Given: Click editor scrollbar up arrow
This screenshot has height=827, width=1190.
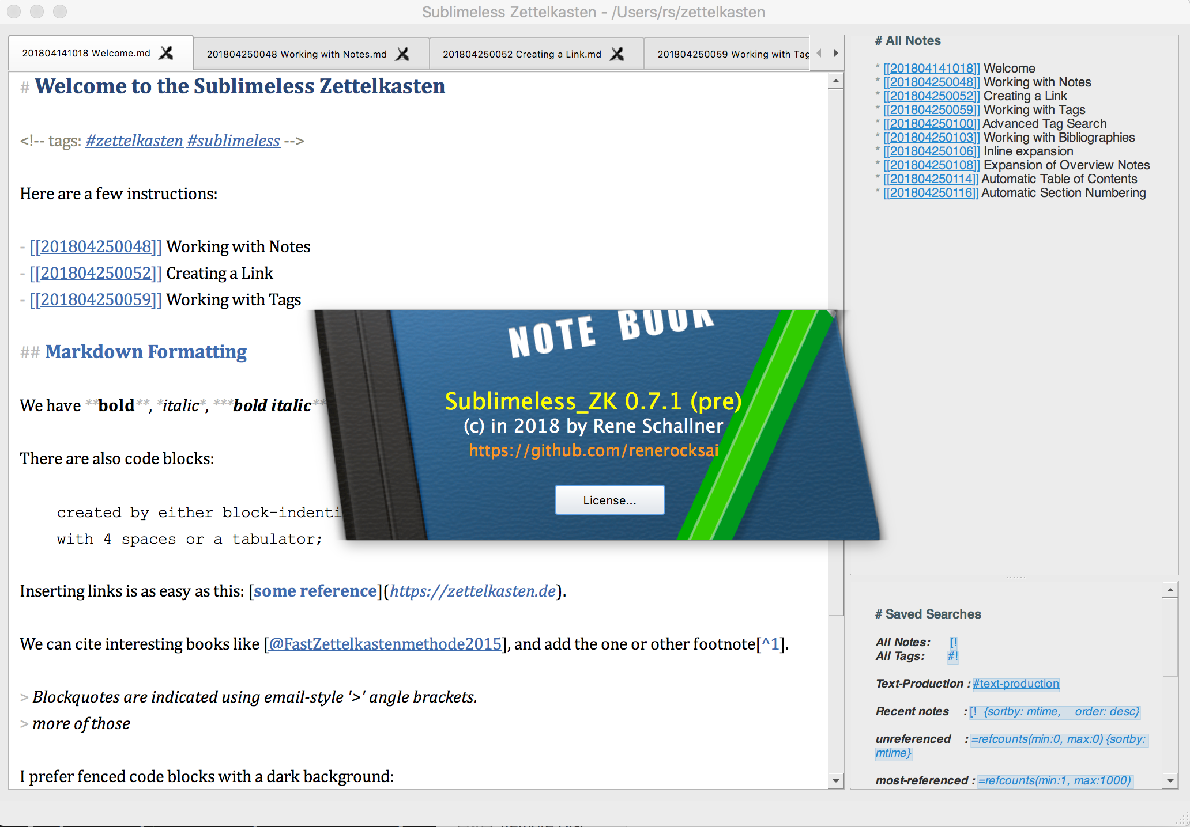Looking at the screenshot, I should click(x=835, y=81).
